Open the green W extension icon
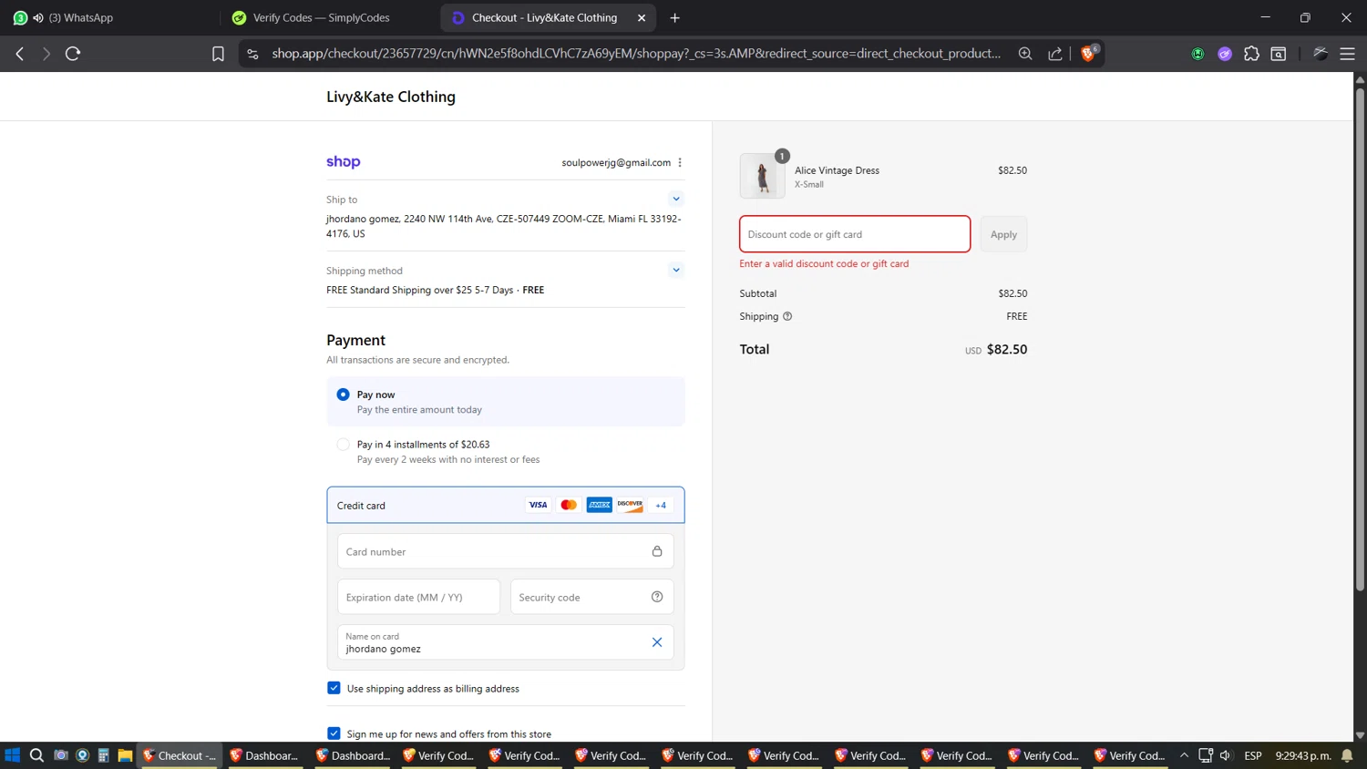This screenshot has width=1367, height=769. pyautogui.click(x=1197, y=54)
